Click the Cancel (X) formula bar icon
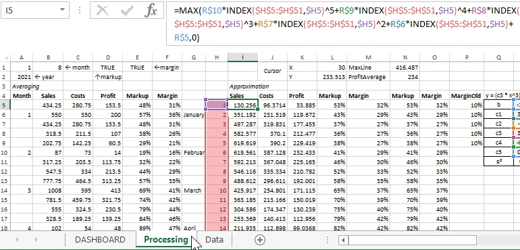520x250 pixels. tap(102, 11)
